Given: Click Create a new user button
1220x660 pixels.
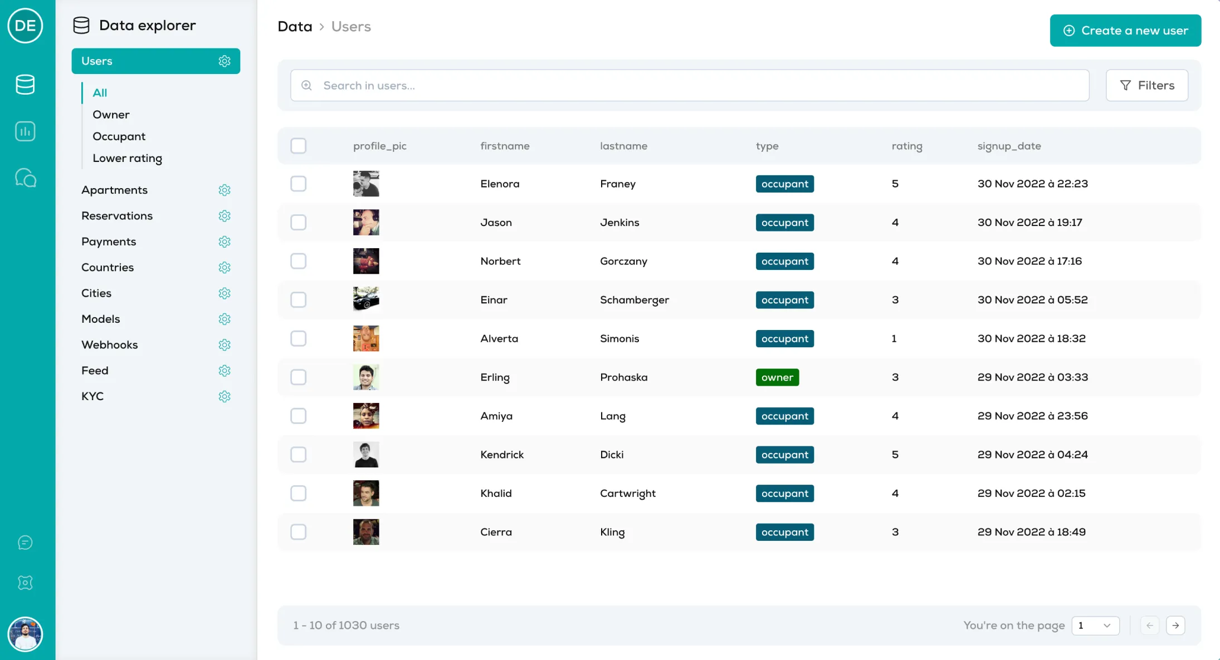Looking at the screenshot, I should click(1125, 31).
